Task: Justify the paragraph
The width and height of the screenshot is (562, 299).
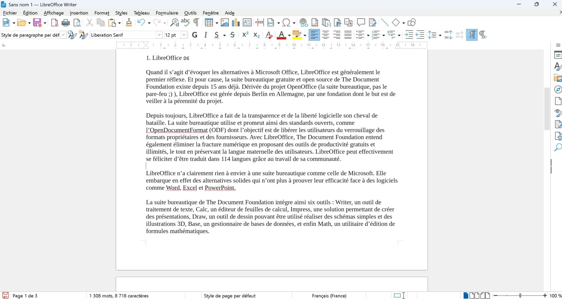Action: pyautogui.click(x=348, y=35)
